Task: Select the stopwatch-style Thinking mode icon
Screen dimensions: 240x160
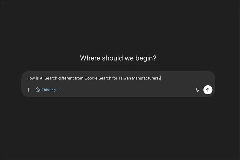Action: [38, 90]
